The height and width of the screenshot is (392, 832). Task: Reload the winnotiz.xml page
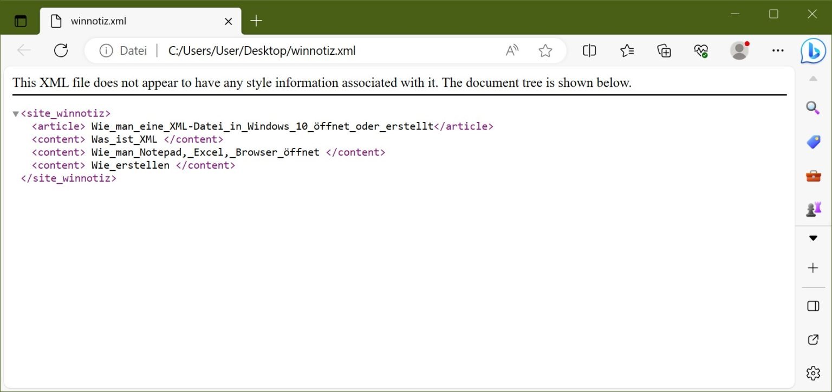point(61,50)
